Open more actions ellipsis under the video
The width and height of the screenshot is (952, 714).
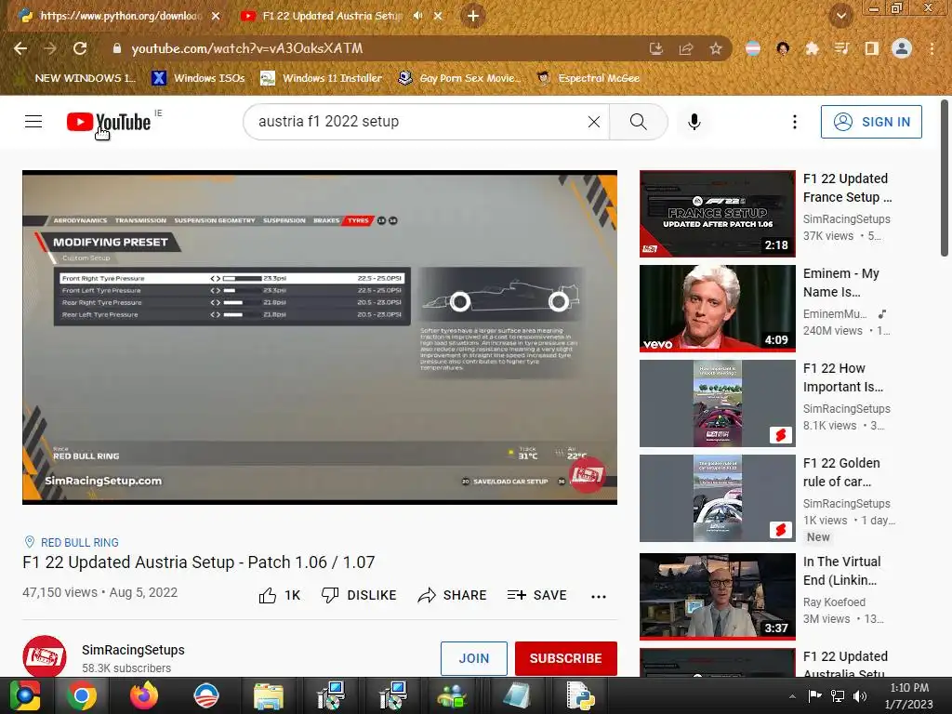[x=599, y=596]
